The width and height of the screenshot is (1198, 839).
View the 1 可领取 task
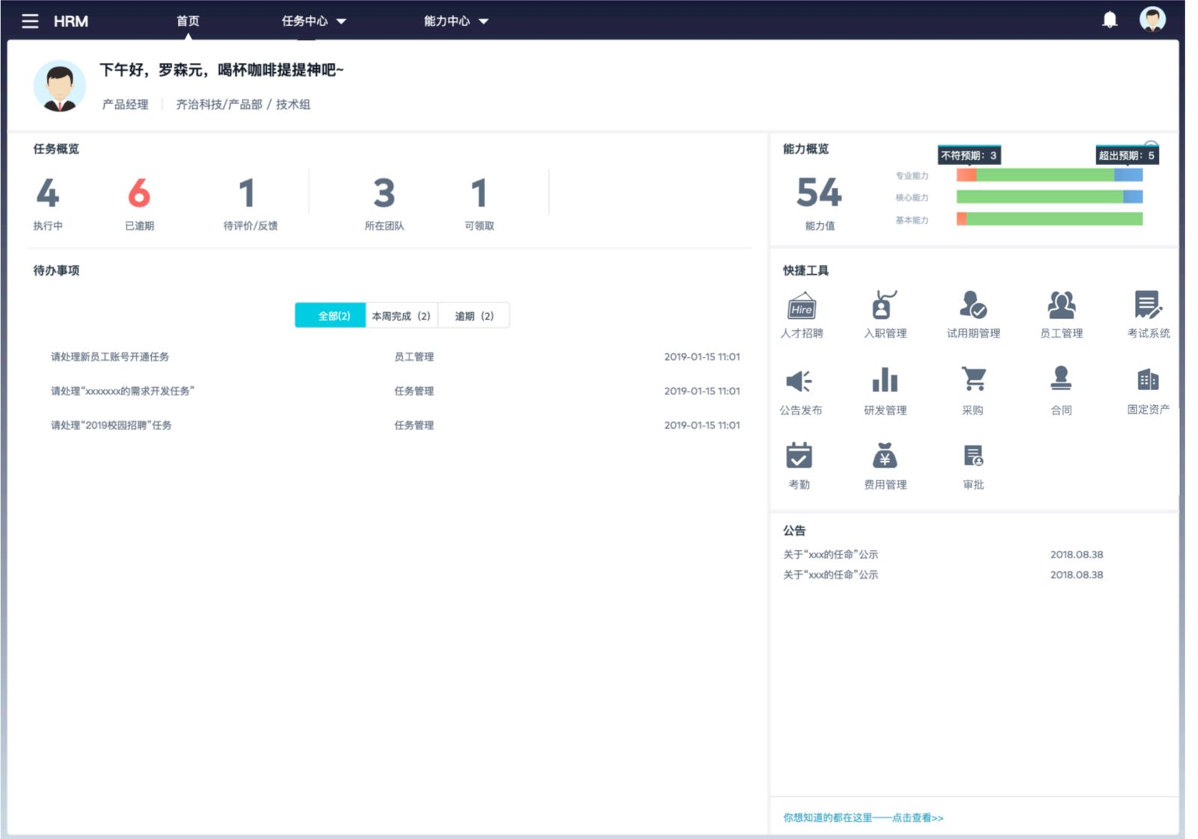[479, 203]
